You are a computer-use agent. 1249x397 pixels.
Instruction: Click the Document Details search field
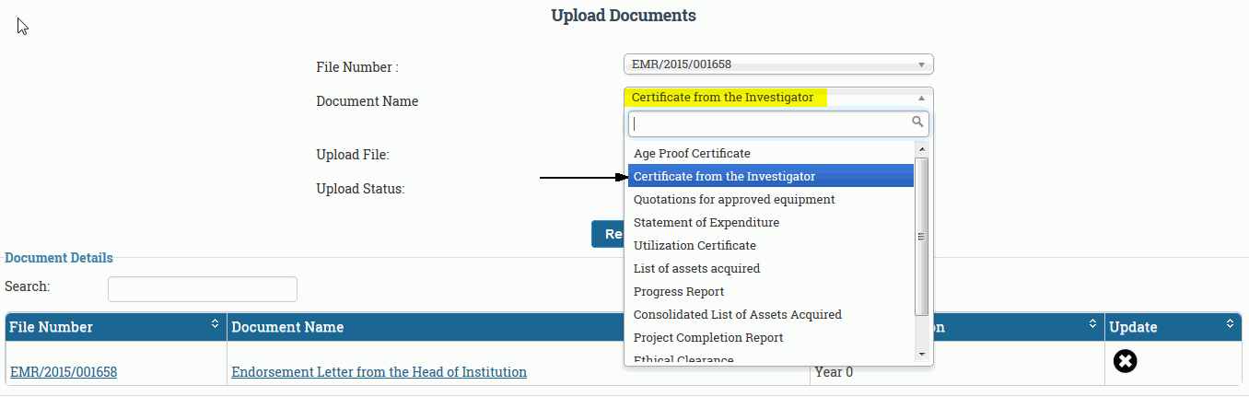[x=203, y=289]
